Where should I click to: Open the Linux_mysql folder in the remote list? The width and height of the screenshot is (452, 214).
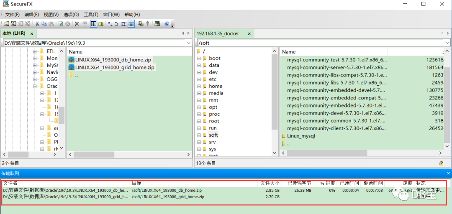(300, 136)
